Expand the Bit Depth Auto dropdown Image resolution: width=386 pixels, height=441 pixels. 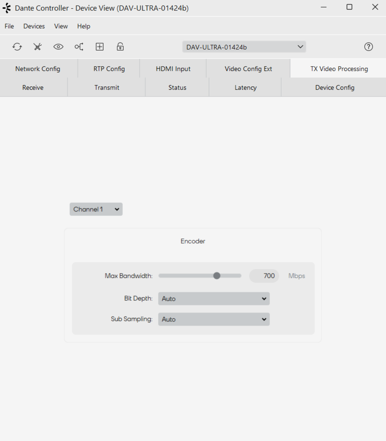point(214,299)
